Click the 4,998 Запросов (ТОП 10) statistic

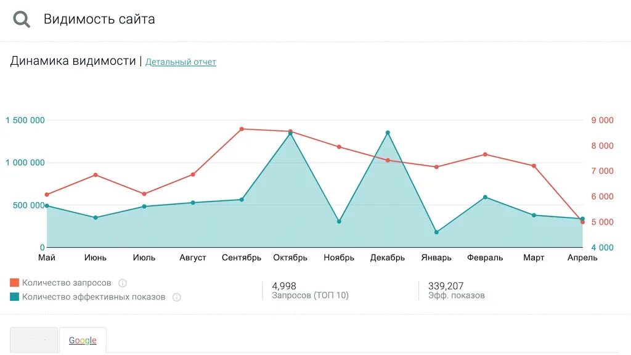[310, 290]
